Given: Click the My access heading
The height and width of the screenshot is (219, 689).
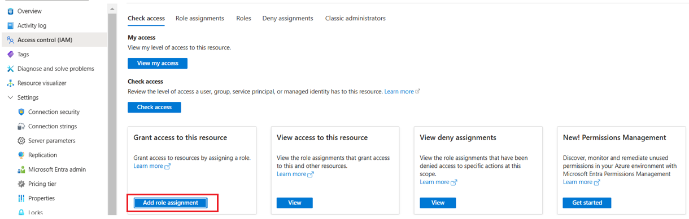Looking at the screenshot, I should coord(142,38).
